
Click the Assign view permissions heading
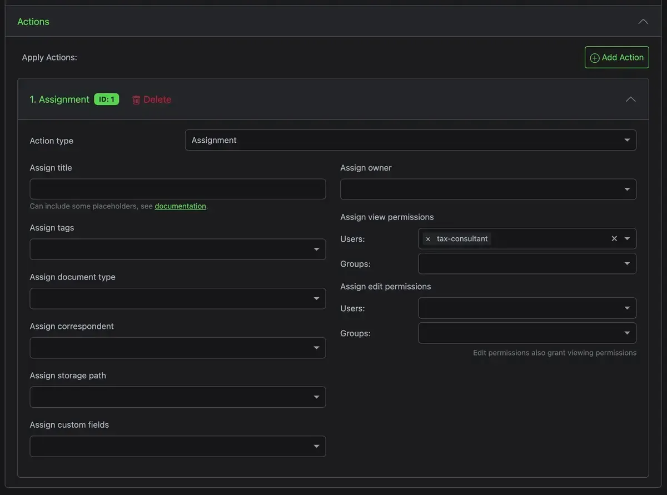coord(387,217)
